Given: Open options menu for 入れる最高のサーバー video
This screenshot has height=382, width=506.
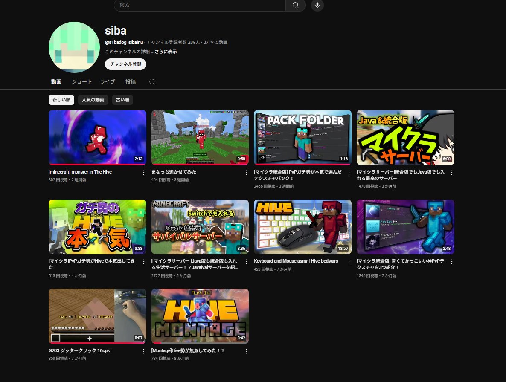Looking at the screenshot, I should [451, 173].
